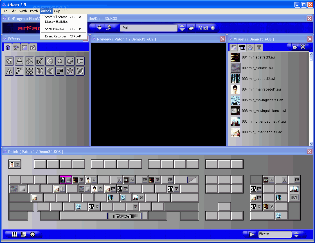Open the Edit menu
The image size is (315, 243).
point(13,11)
